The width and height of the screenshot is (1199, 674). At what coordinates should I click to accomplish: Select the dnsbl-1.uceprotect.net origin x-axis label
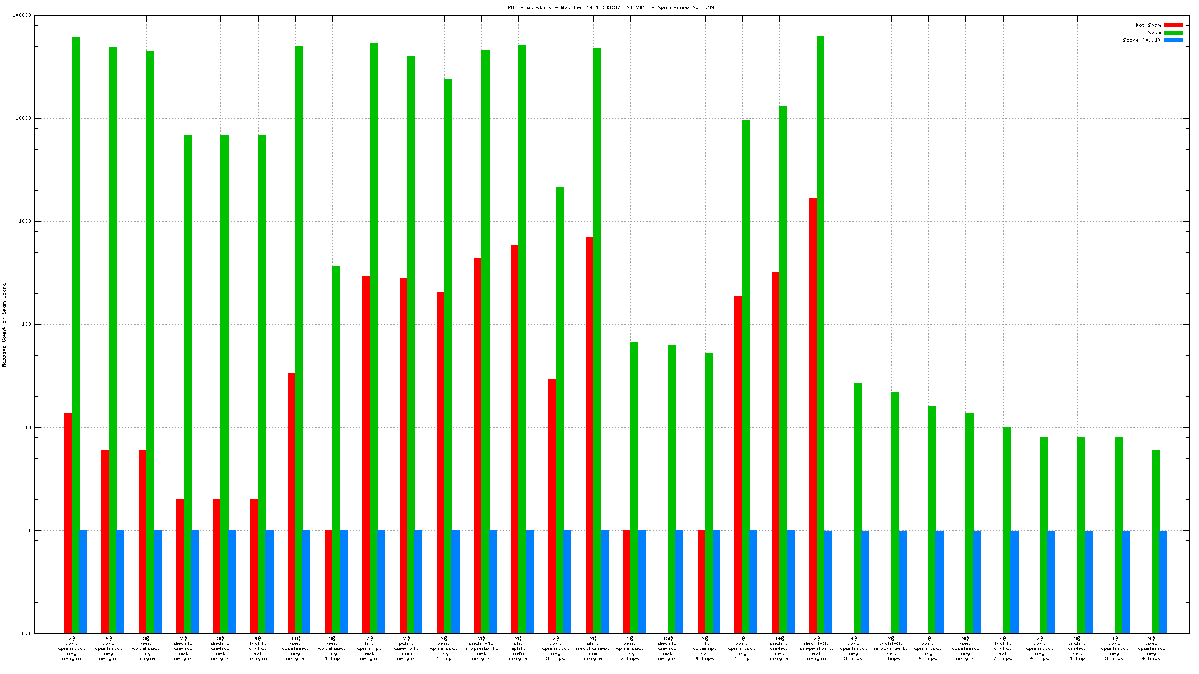point(481,648)
